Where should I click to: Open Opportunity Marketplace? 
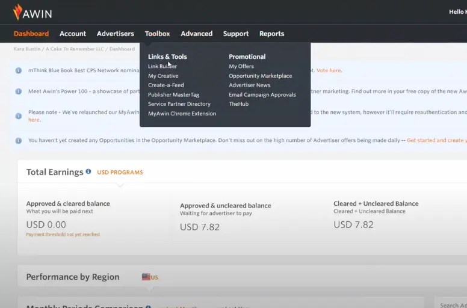(x=261, y=76)
